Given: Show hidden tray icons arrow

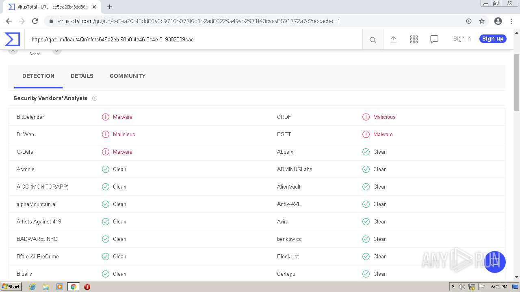Looking at the screenshot, I should [453, 287].
